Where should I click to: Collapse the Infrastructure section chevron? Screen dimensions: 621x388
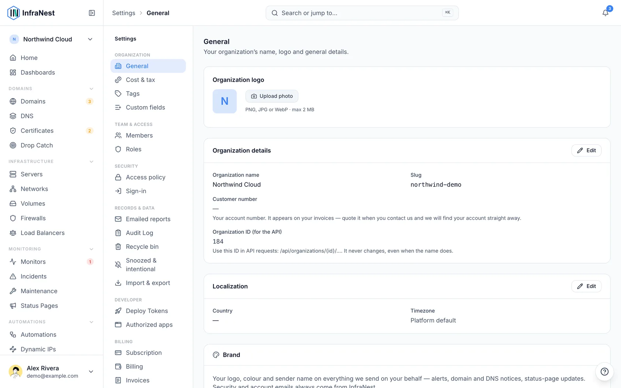point(91,161)
